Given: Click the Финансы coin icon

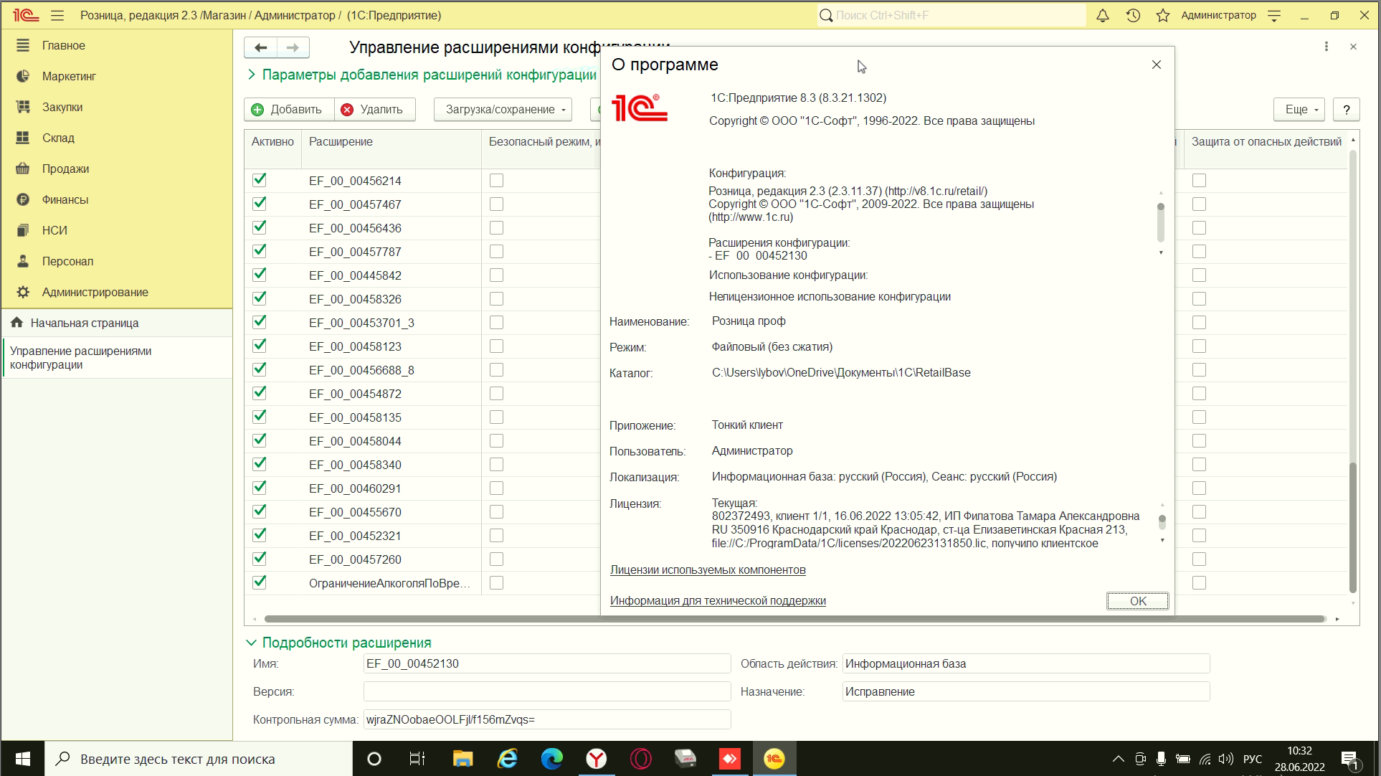Looking at the screenshot, I should 23,199.
